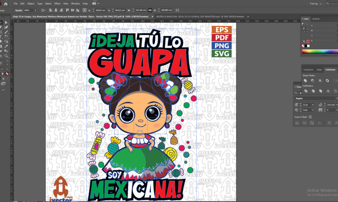
Task: Expand the Opacity arrow
Action: 35,10
